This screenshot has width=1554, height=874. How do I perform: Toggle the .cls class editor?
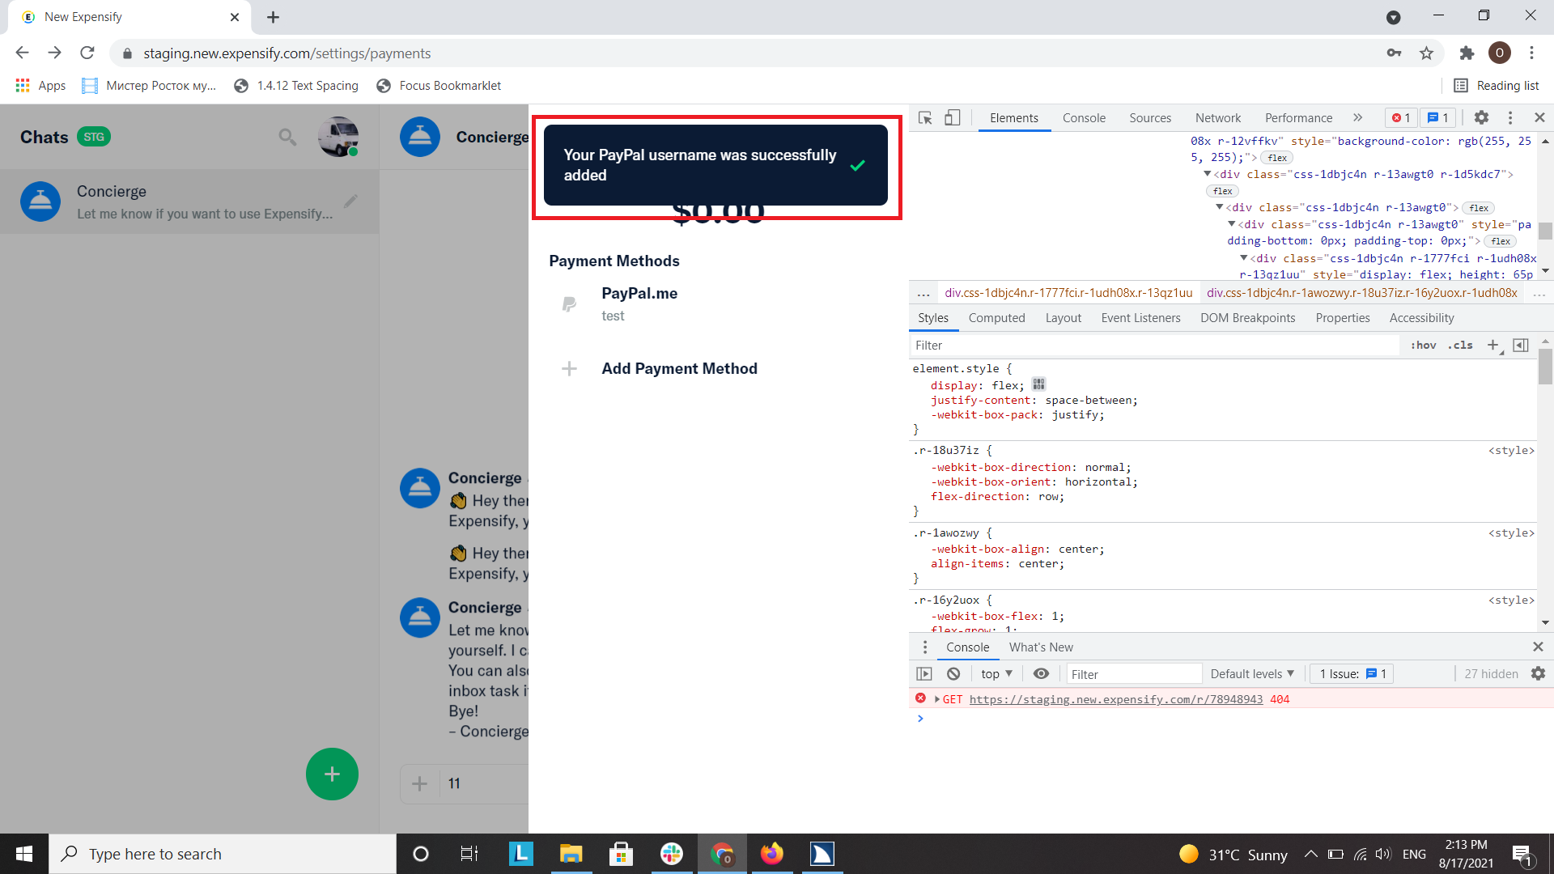point(1460,346)
